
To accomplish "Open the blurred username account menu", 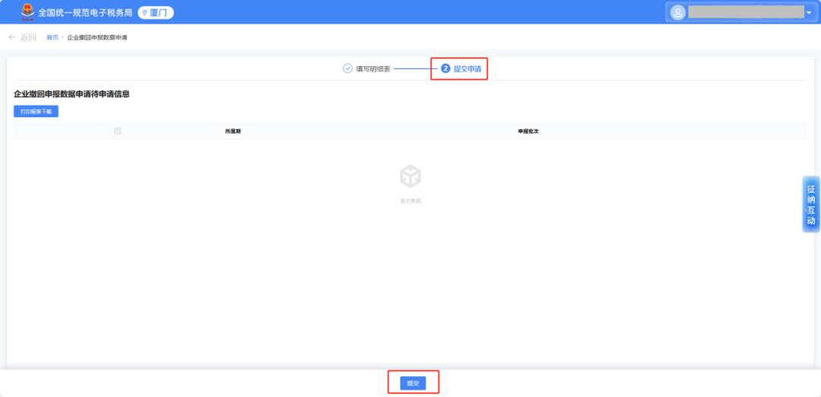I will tap(747, 13).
